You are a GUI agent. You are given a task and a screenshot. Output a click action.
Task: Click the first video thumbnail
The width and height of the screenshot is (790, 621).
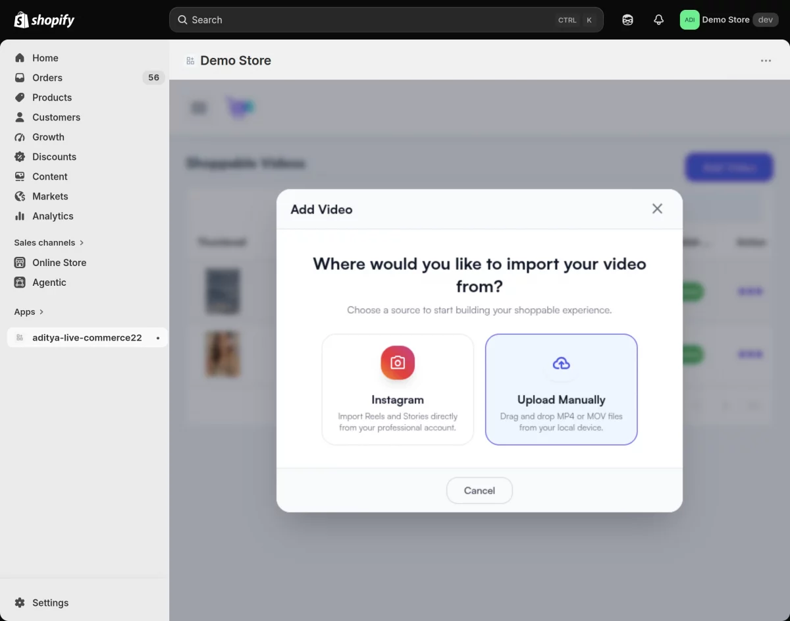tap(223, 291)
